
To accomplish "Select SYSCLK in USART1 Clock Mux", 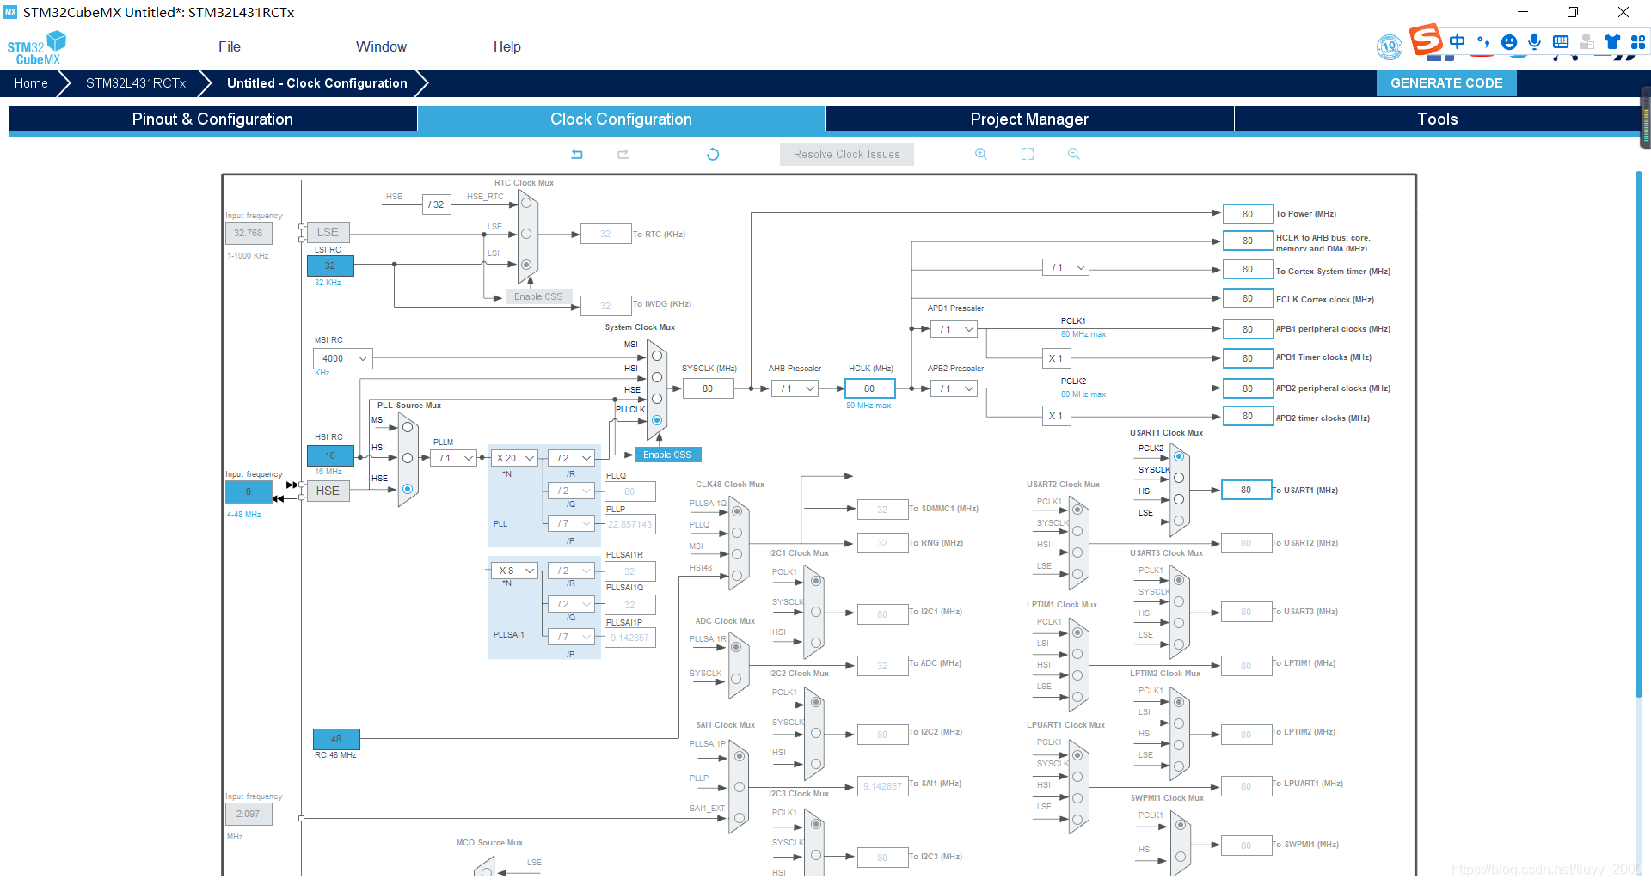I will pos(1179,478).
